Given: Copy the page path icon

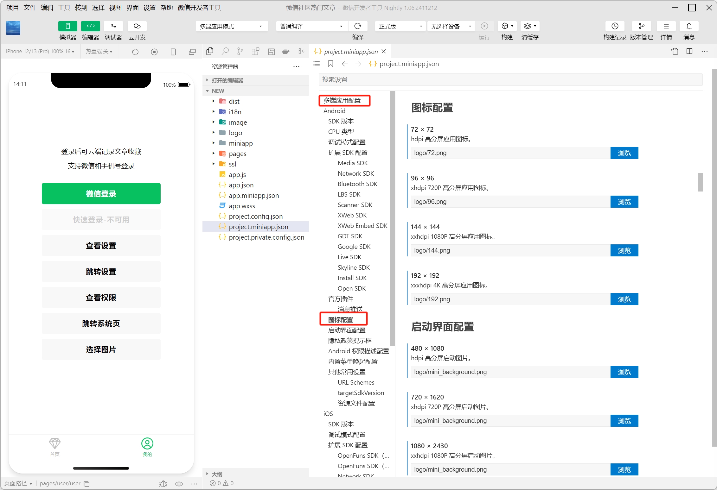Looking at the screenshot, I should pos(86,484).
